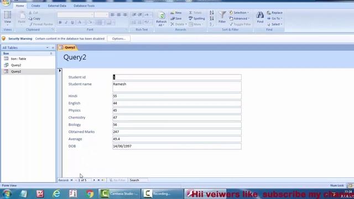Align text left in Font group
The image size is (354, 199).
(112, 15)
